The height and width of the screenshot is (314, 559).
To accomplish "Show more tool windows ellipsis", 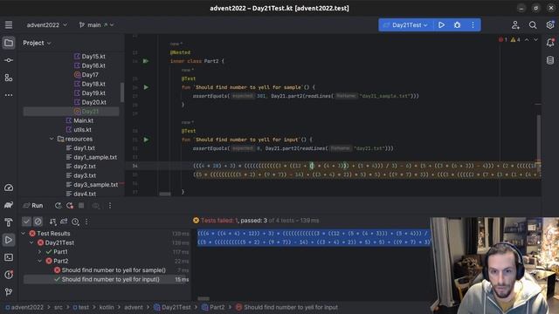I will click(x=9, y=95).
